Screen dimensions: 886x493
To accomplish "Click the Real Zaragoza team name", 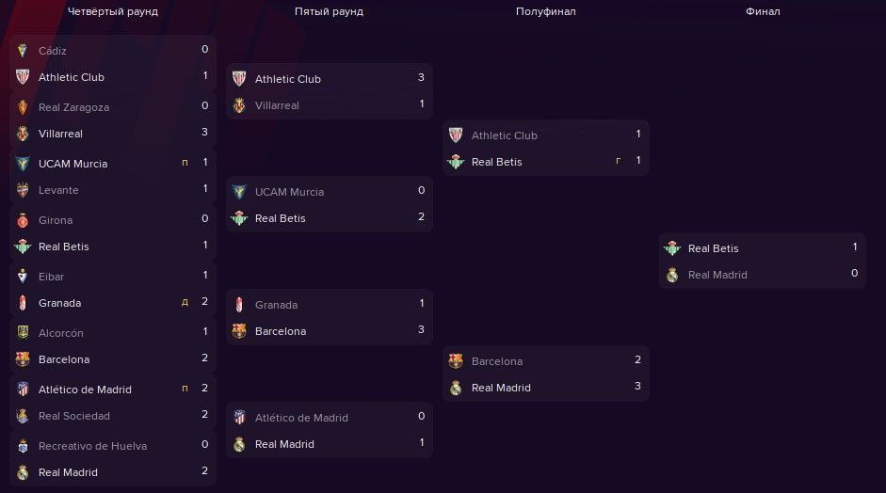I will pos(73,107).
